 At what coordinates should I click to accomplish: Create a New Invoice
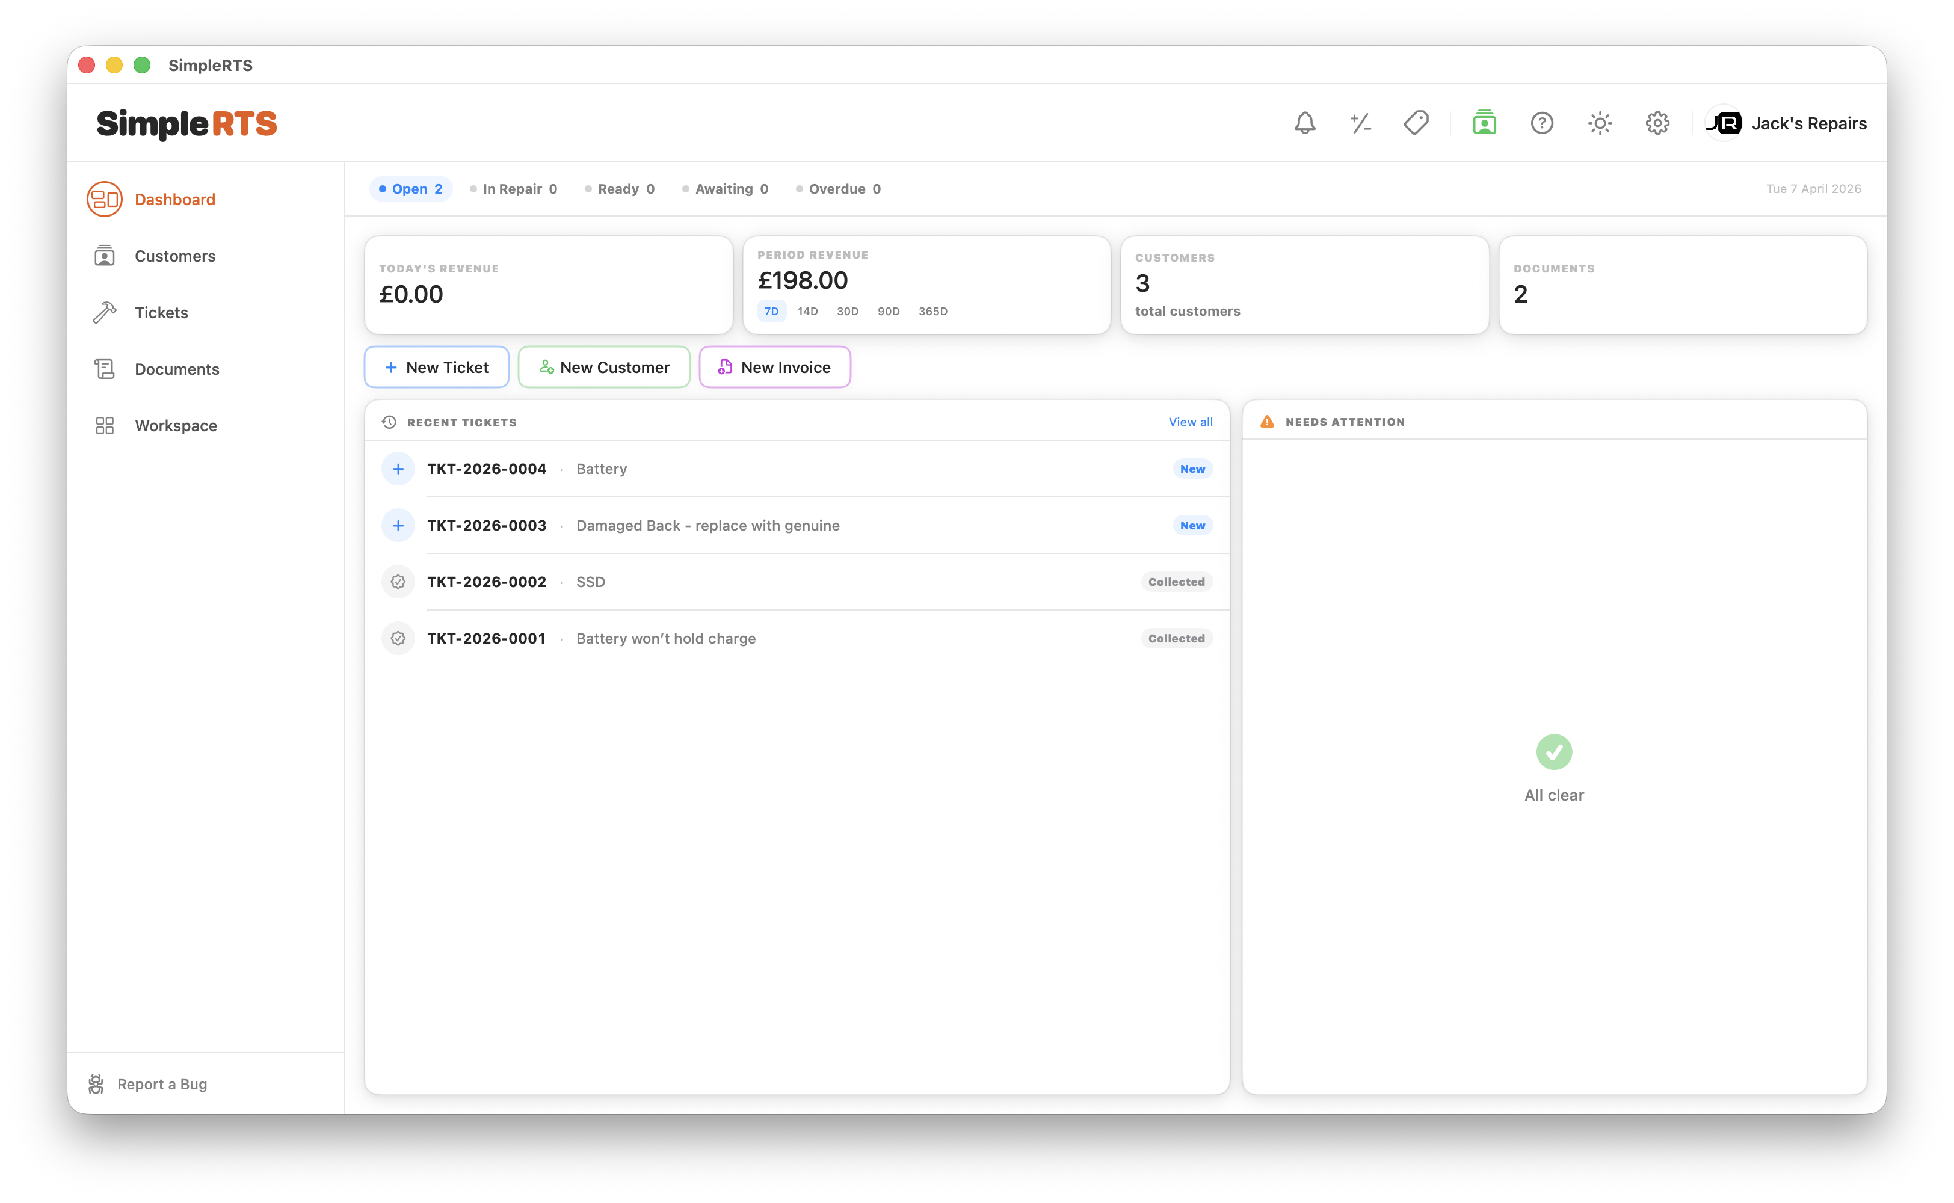pyautogui.click(x=774, y=367)
